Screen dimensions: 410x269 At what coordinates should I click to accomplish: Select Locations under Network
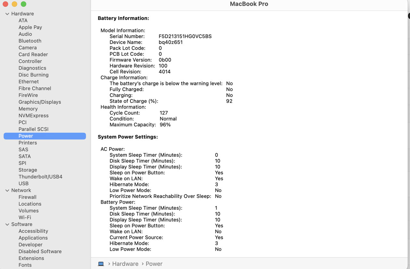point(30,204)
